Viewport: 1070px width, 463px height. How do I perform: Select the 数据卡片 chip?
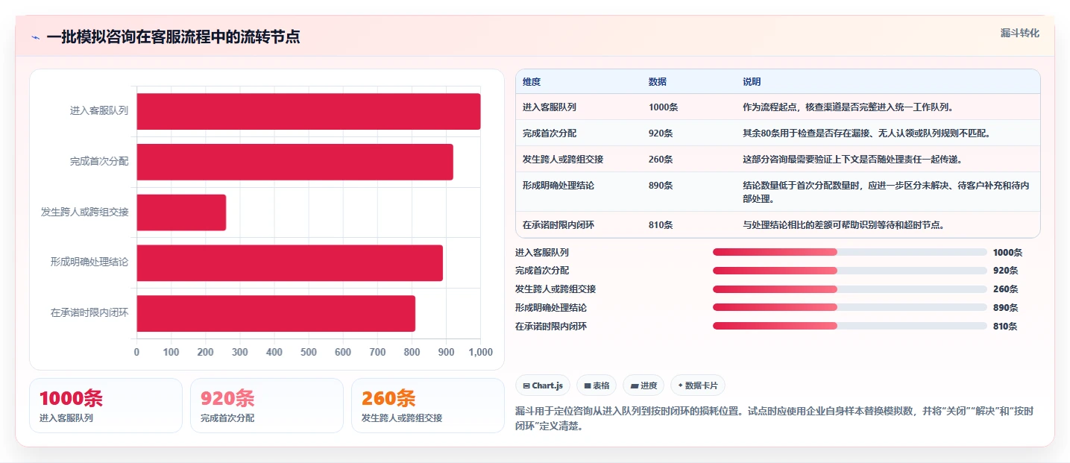[698, 385]
